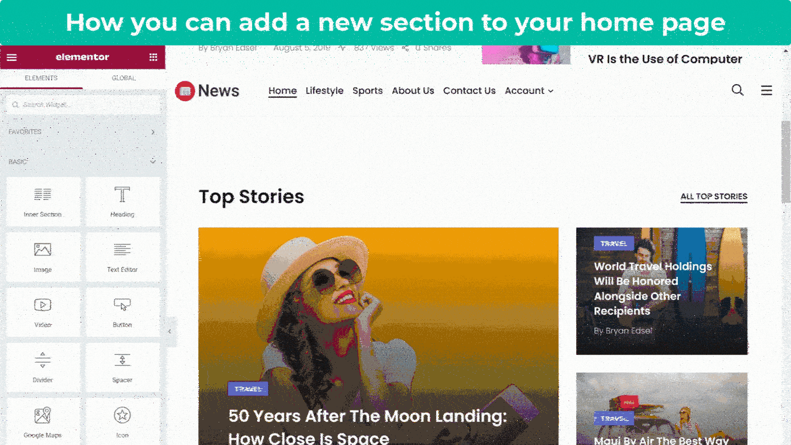Click the site search magnifier icon
This screenshot has width=791, height=445.
pos(738,90)
